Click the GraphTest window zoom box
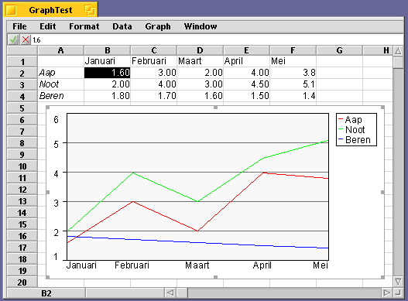The height and width of the screenshot is (301, 408). point(90,10)
